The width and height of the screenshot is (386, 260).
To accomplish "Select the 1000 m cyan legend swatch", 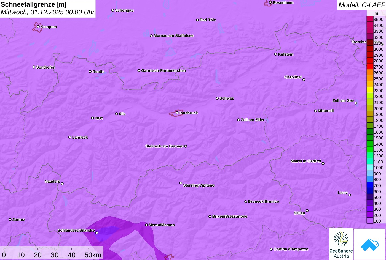I will pos(370,167).
